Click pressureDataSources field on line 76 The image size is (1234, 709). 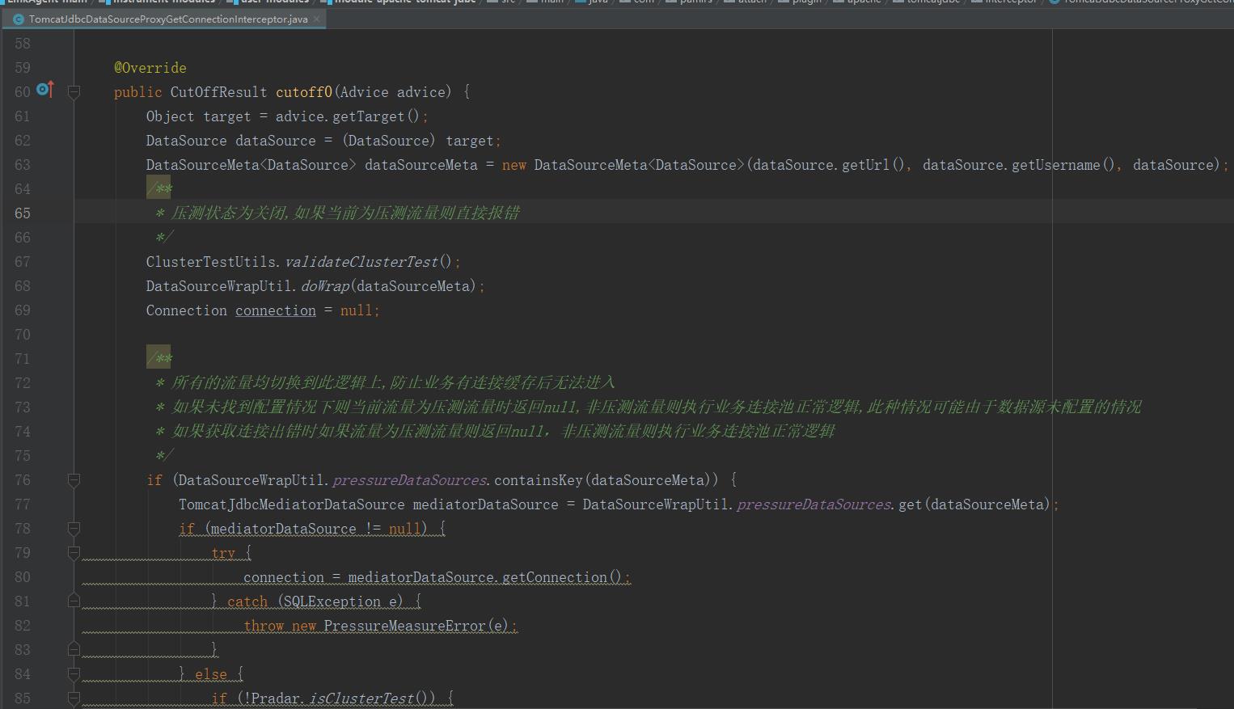tap(410, 480)
